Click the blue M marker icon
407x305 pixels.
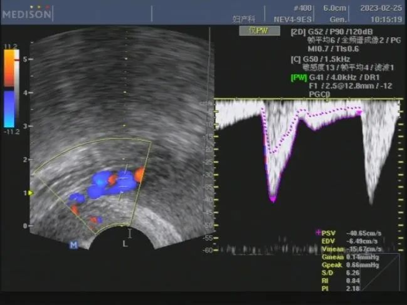pos(73,245)
